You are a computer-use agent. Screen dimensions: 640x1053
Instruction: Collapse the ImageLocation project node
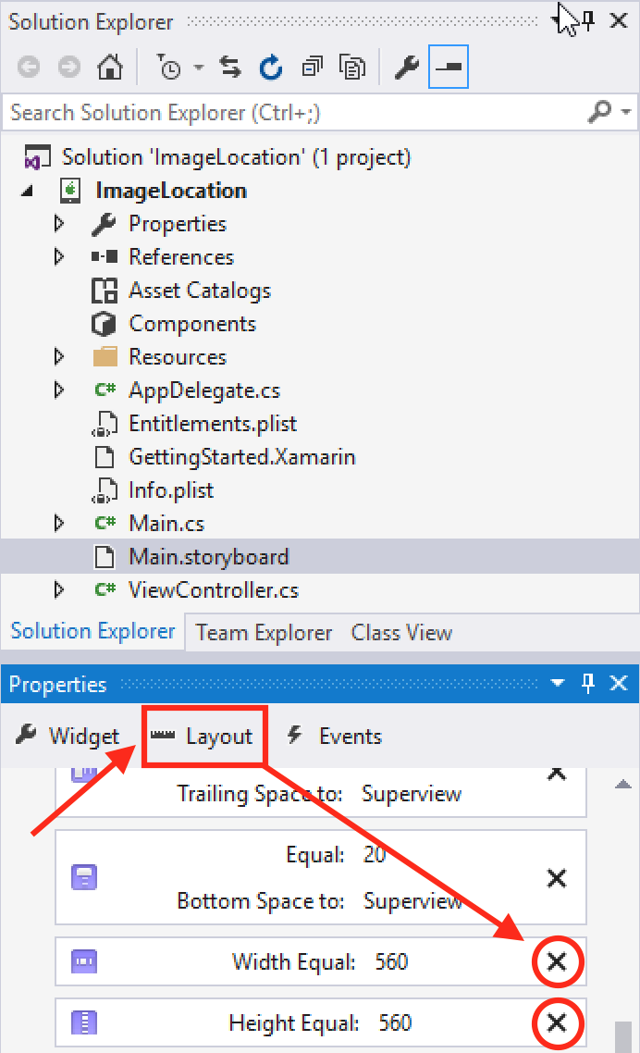[x=28, y=192]
